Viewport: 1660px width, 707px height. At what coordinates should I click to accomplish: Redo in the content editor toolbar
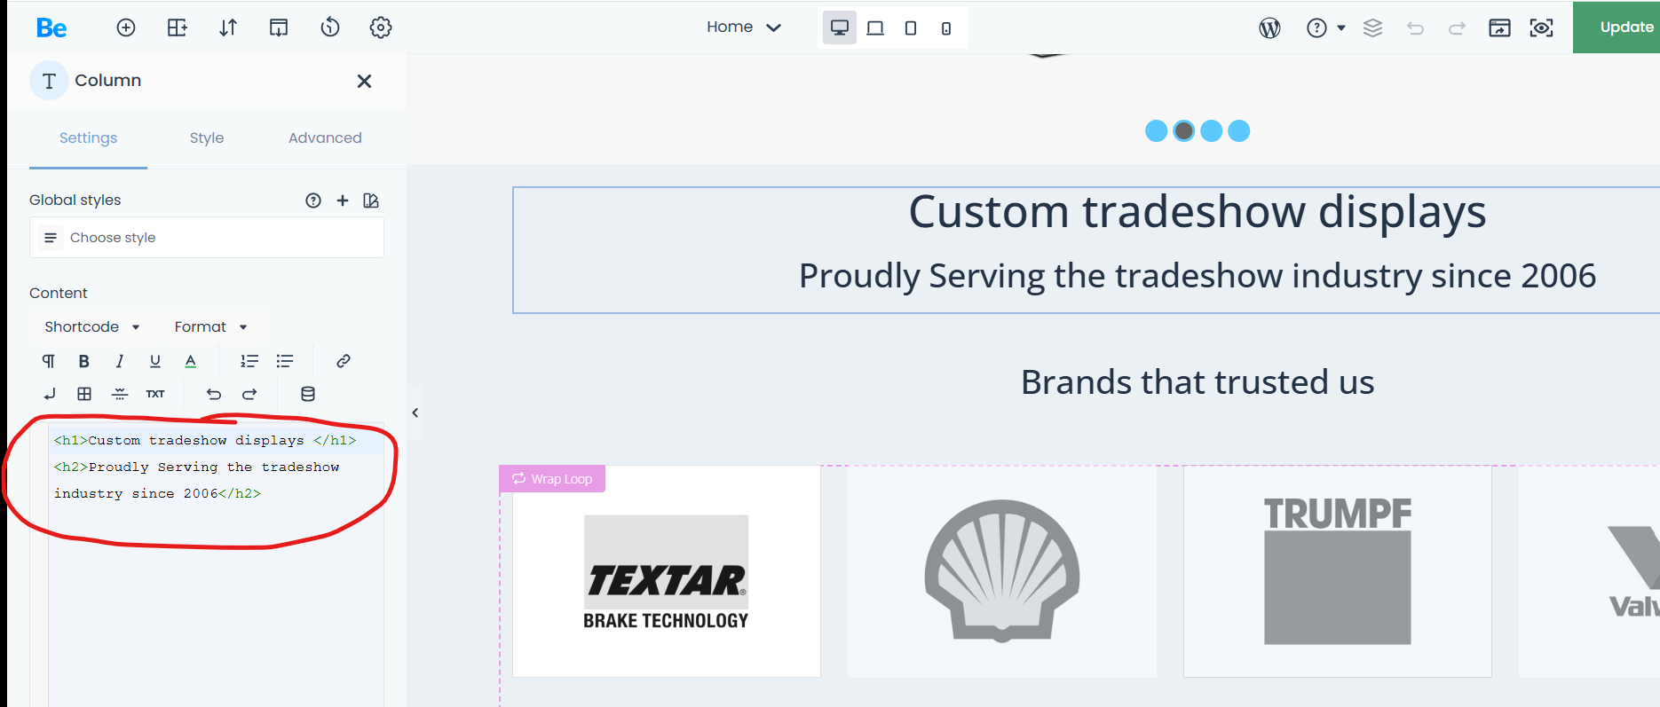pos(249,394)
